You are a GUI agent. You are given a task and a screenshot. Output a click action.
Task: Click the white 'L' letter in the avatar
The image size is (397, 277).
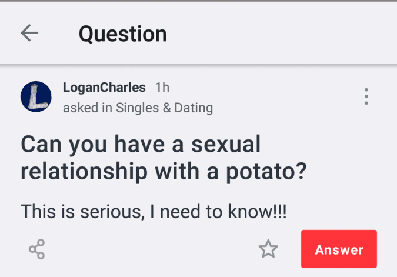35,96
